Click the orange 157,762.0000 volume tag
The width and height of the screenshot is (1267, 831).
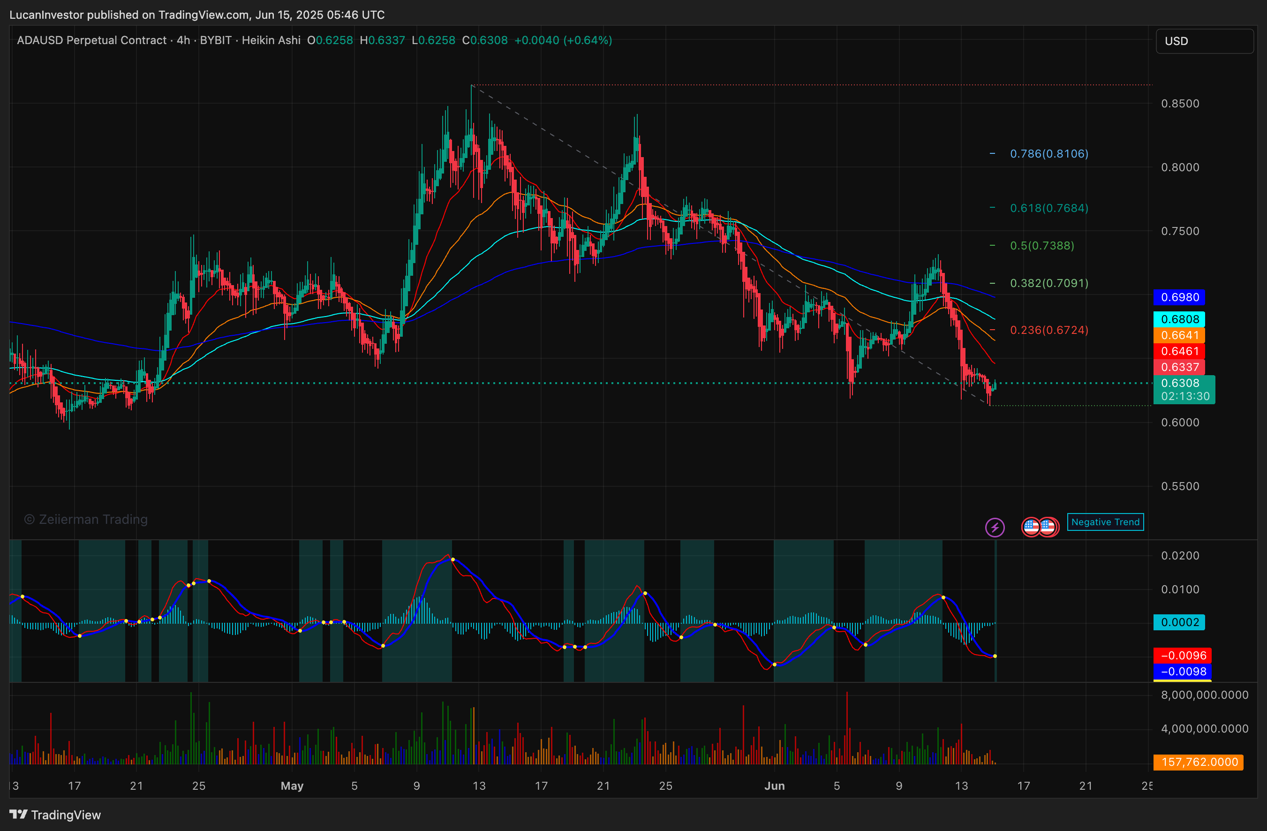tap(1198, 762)
